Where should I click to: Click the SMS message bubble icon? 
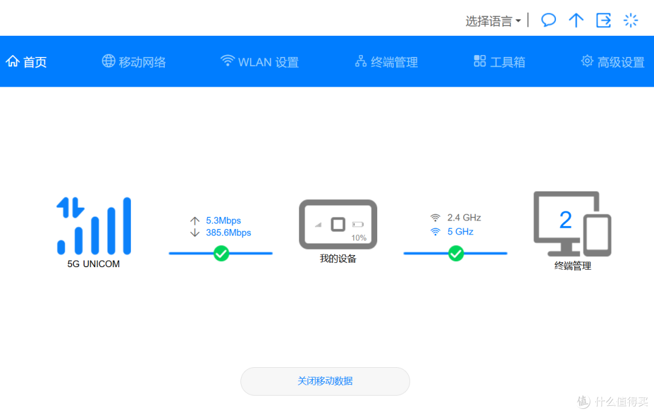click(548, 20)
